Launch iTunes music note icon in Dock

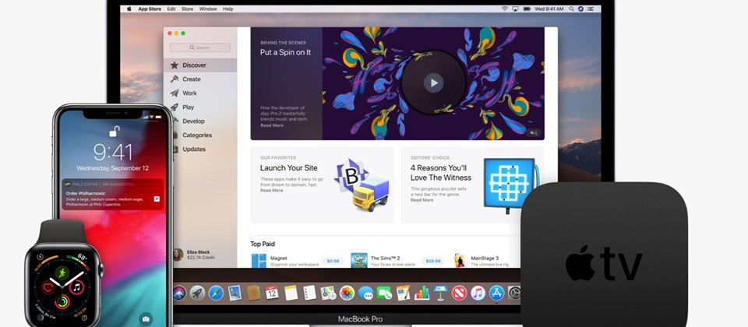478,293
